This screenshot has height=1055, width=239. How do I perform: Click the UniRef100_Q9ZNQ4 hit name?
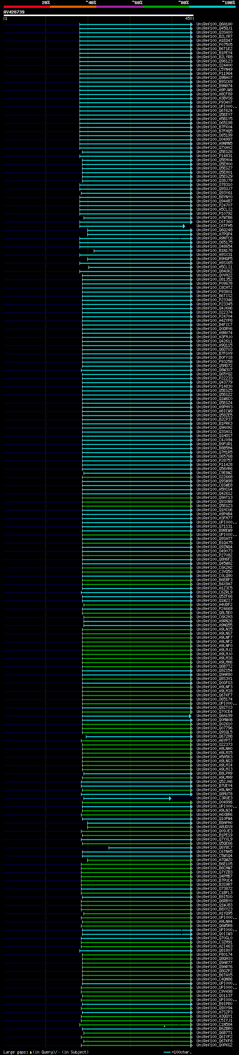214,547
